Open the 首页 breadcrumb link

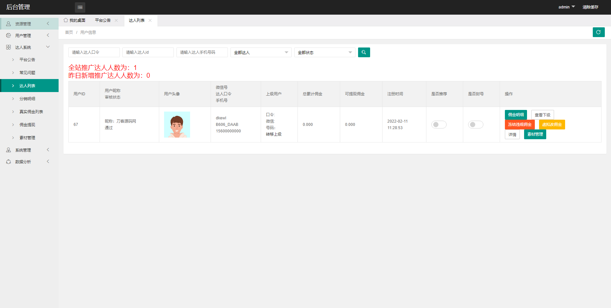(69, 32)
